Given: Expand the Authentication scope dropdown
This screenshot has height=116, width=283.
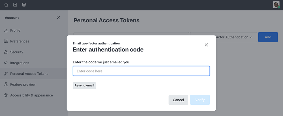Looking at the screenshot, I should tap(224, 37).
